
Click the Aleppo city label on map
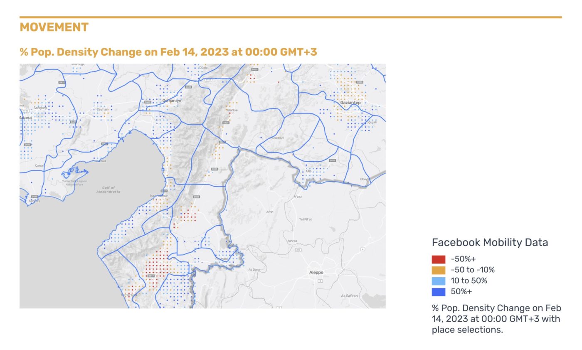[x=316, y=272]
